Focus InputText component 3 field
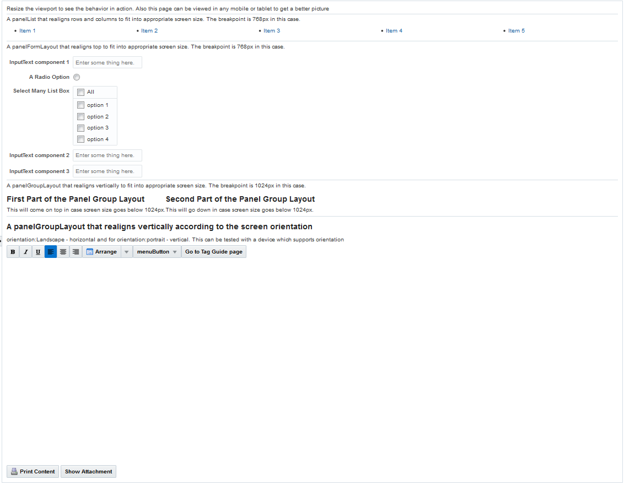Image resolution: width=624 pixels, height=485 pixels. tap(107, 171)
